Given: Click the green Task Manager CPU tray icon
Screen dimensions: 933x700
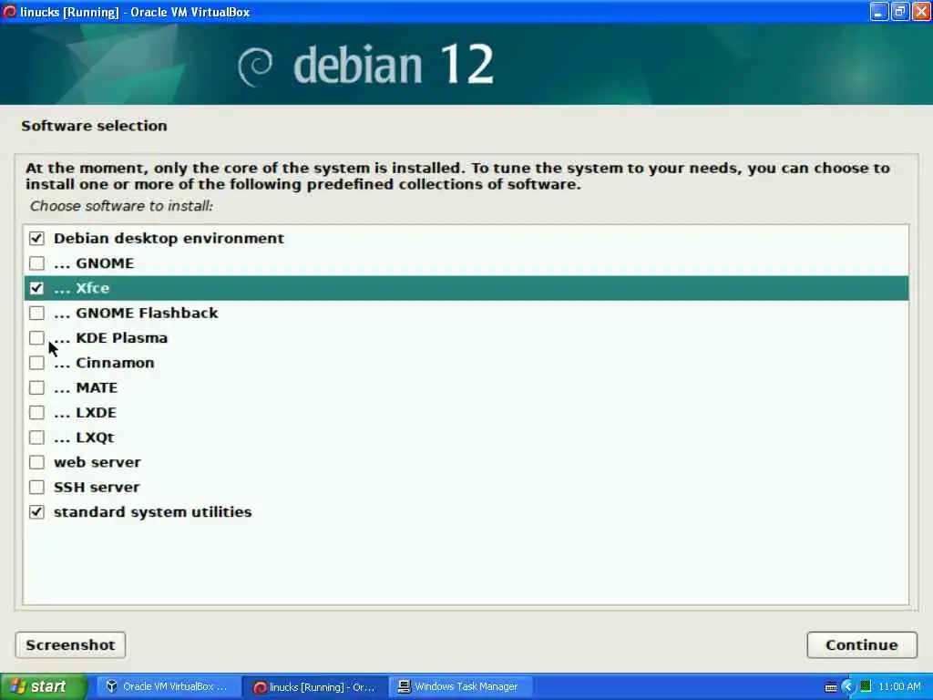Looking at the screenshot, I should coord(866,686).
